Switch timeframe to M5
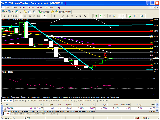This screenshot has width=160, height=120. (x=8, y=16)
